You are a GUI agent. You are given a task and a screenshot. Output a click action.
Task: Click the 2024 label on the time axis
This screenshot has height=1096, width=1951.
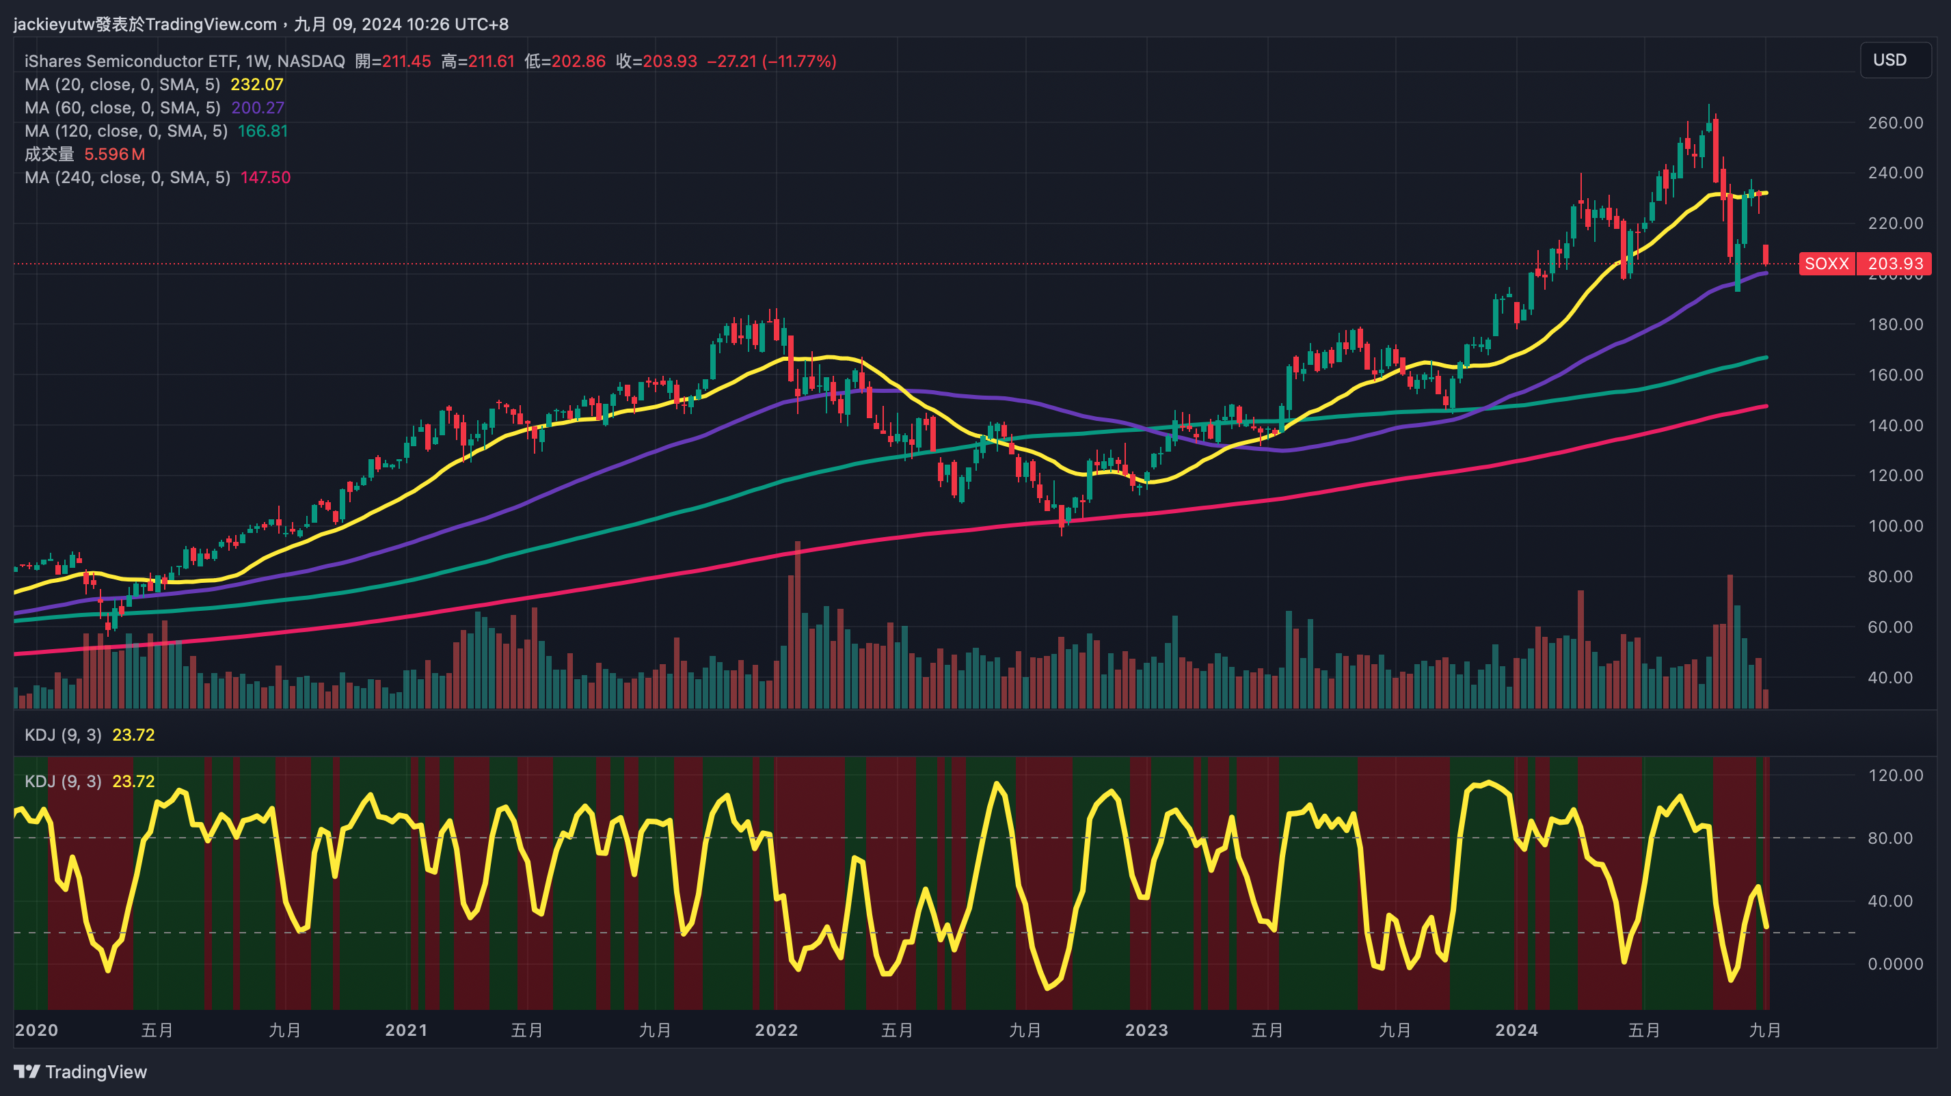coord(1516,1030)
